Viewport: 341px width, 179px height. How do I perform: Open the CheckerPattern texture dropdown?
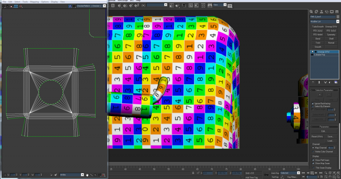pos(105,6)
